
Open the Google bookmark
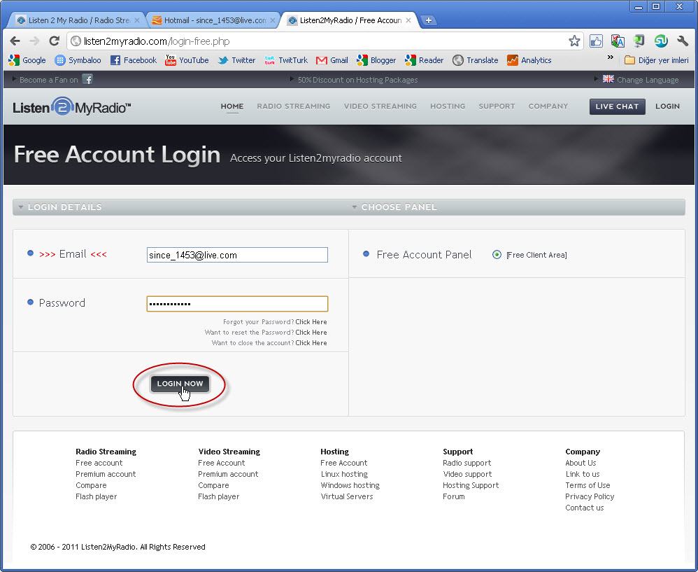pos(27,60)
